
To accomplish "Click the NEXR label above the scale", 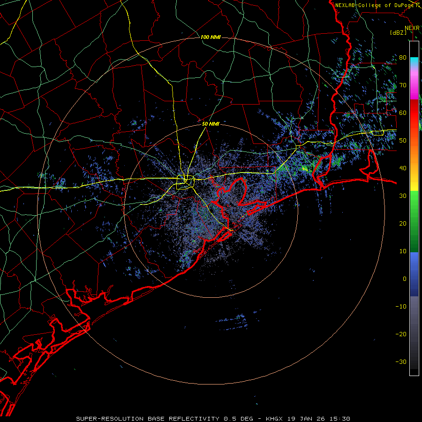I will click(x=412, y=28).
